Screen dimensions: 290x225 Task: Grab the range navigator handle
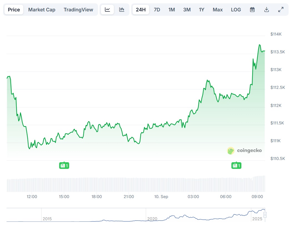coord(265,215)
